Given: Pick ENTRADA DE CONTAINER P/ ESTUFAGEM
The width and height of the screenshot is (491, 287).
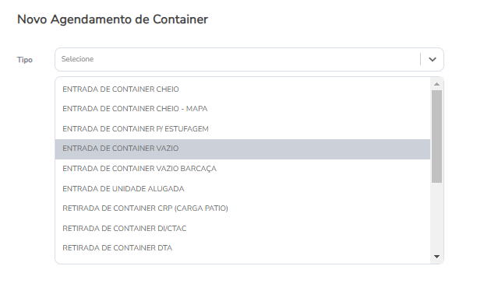Looking at the screenshot, I should click(x=242, y=129).
